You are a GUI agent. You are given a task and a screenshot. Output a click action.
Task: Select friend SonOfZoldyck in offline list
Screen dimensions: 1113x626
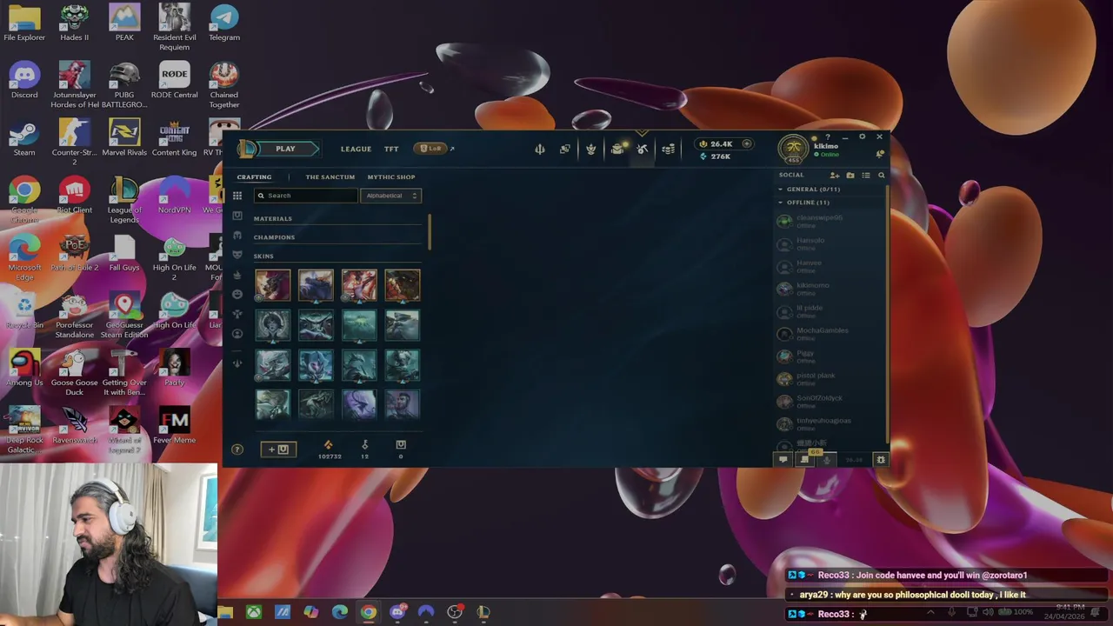830,402
